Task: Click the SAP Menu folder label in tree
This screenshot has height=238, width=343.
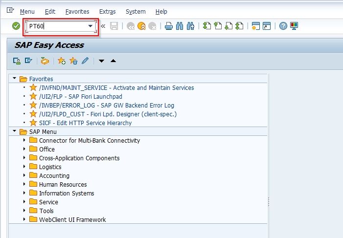Action: tap(43, 132)
